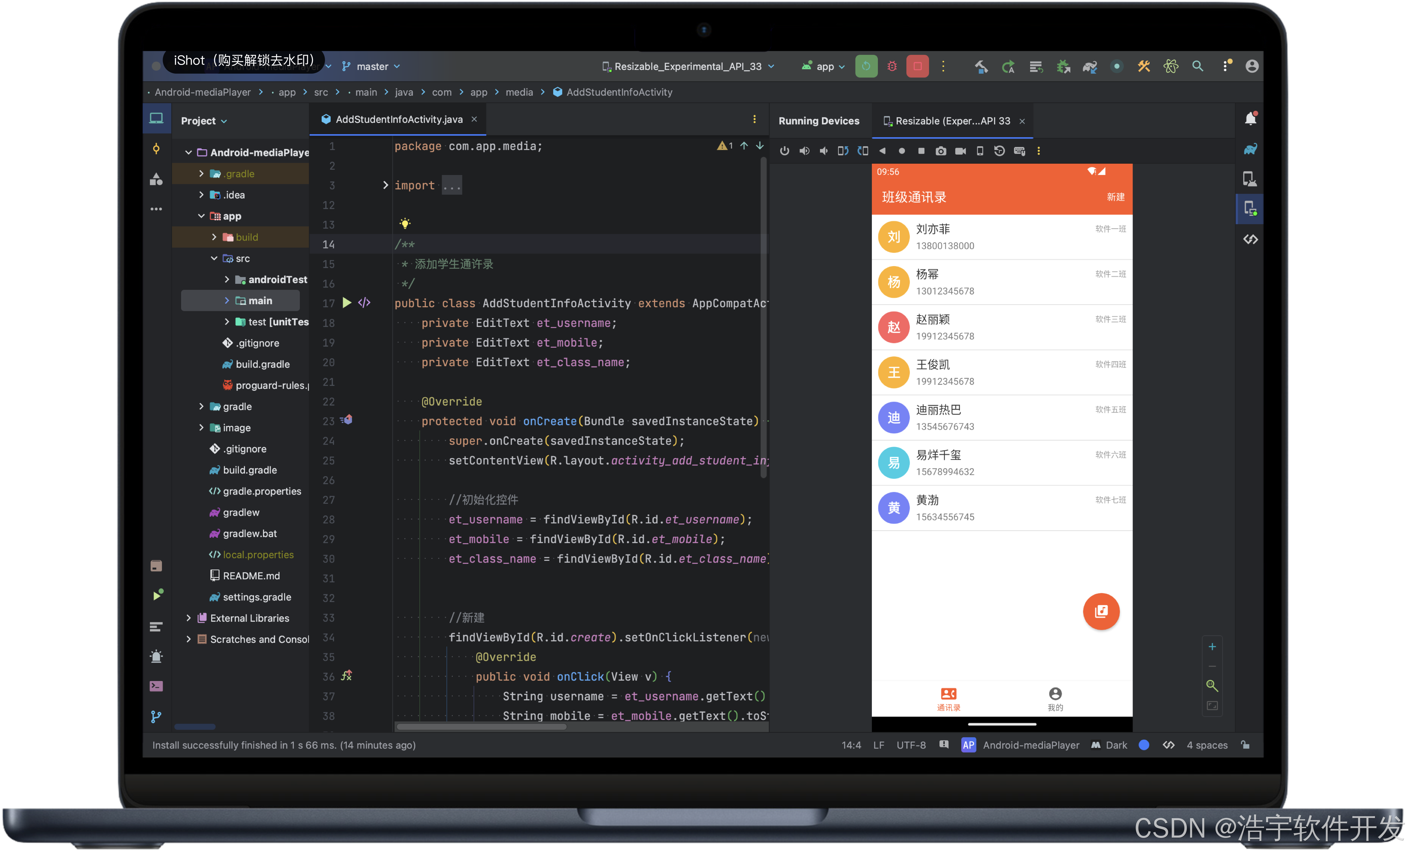The height and width of the screenshot is (852, 1407).
Task: Open emulator snapshots with the clock-restore icon
Action: tap(999, 151)
